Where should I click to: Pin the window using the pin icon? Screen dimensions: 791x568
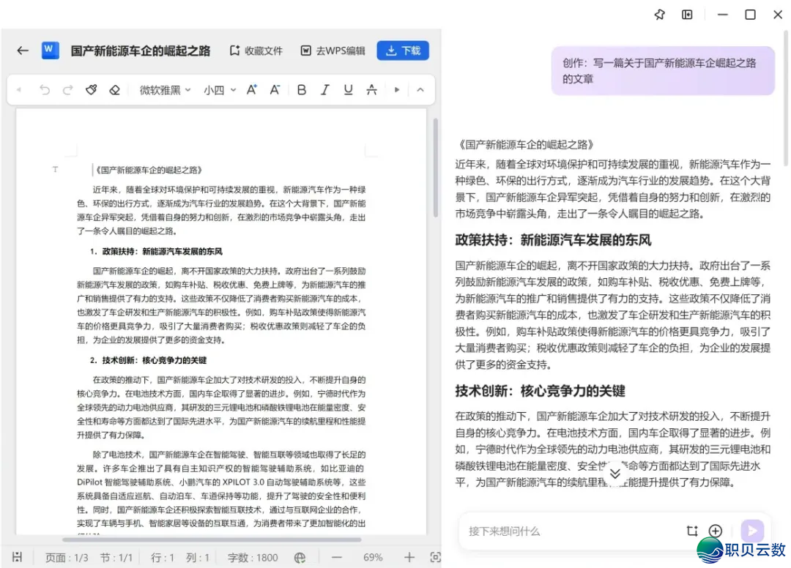[x=659, y=15]
